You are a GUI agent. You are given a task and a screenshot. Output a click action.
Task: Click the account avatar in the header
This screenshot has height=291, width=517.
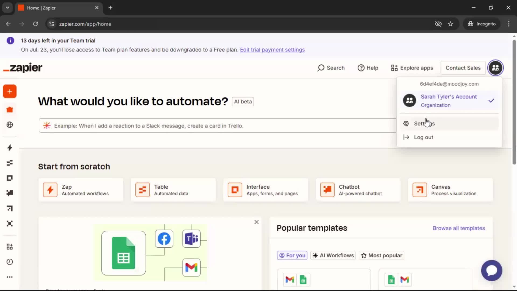coord(495,68)
